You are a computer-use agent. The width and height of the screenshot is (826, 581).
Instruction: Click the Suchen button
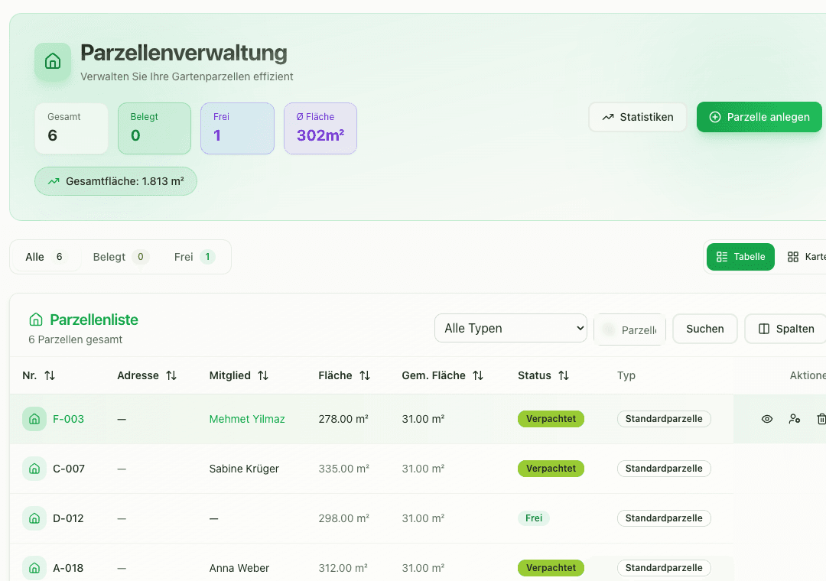click(705, 329)
